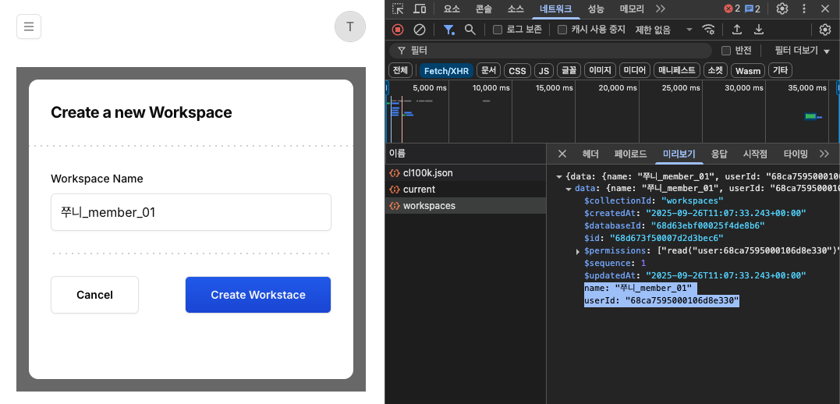This screenshot has width=840, height=404.
Task: Toggle the 반전 filter checkbox
Action: point(726,51)
